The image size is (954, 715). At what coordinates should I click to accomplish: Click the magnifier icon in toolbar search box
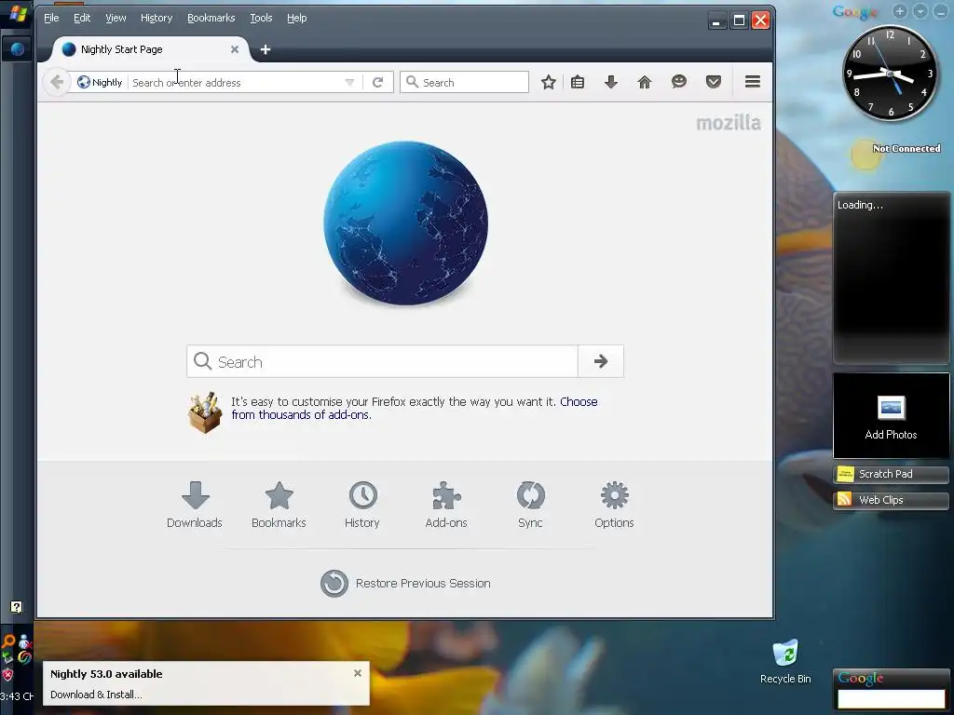click(x=412, y=82)
